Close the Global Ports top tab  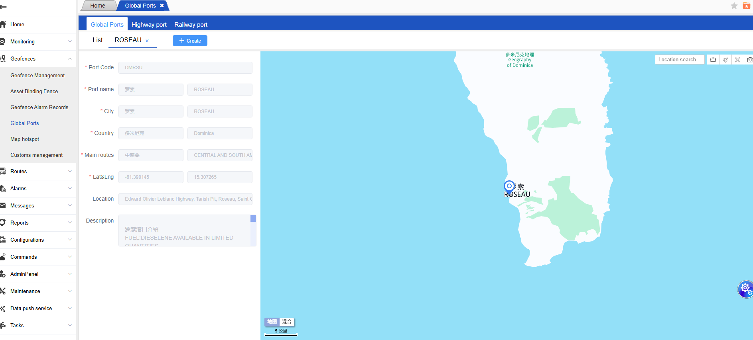(162, 6)
